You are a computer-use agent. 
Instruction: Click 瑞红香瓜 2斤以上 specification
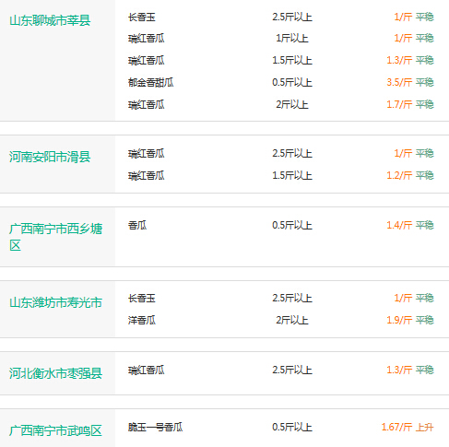pyautogui.click(x=292, y=104)
